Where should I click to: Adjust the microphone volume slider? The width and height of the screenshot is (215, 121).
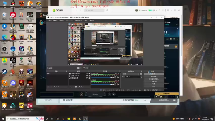pyautogui.click(x=102, y=77)
